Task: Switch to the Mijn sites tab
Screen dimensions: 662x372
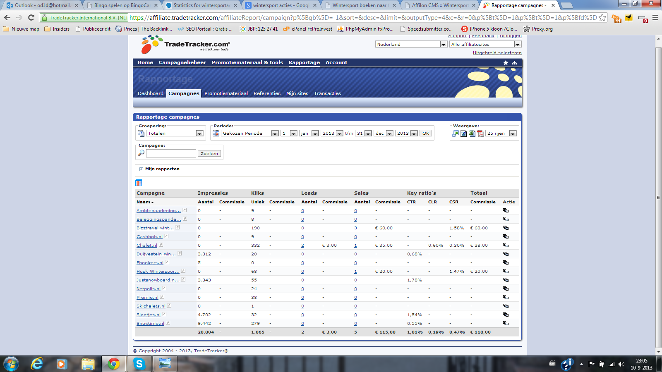Action: coord(297,93)
